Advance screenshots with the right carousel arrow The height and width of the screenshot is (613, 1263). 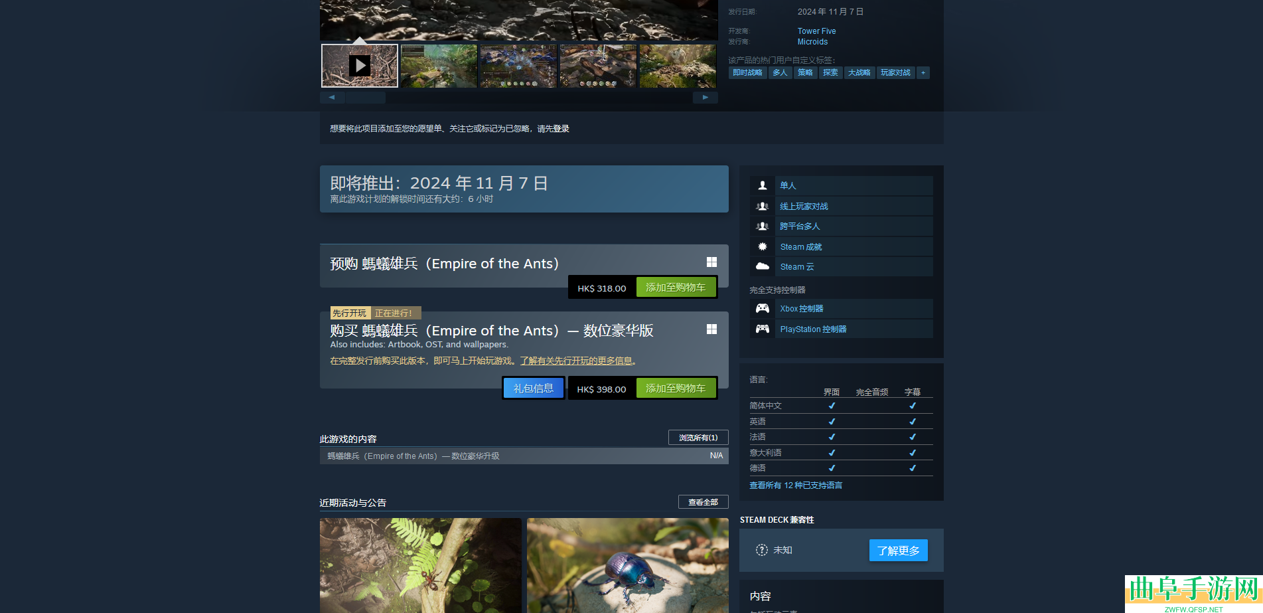click(x=705, y=97)
